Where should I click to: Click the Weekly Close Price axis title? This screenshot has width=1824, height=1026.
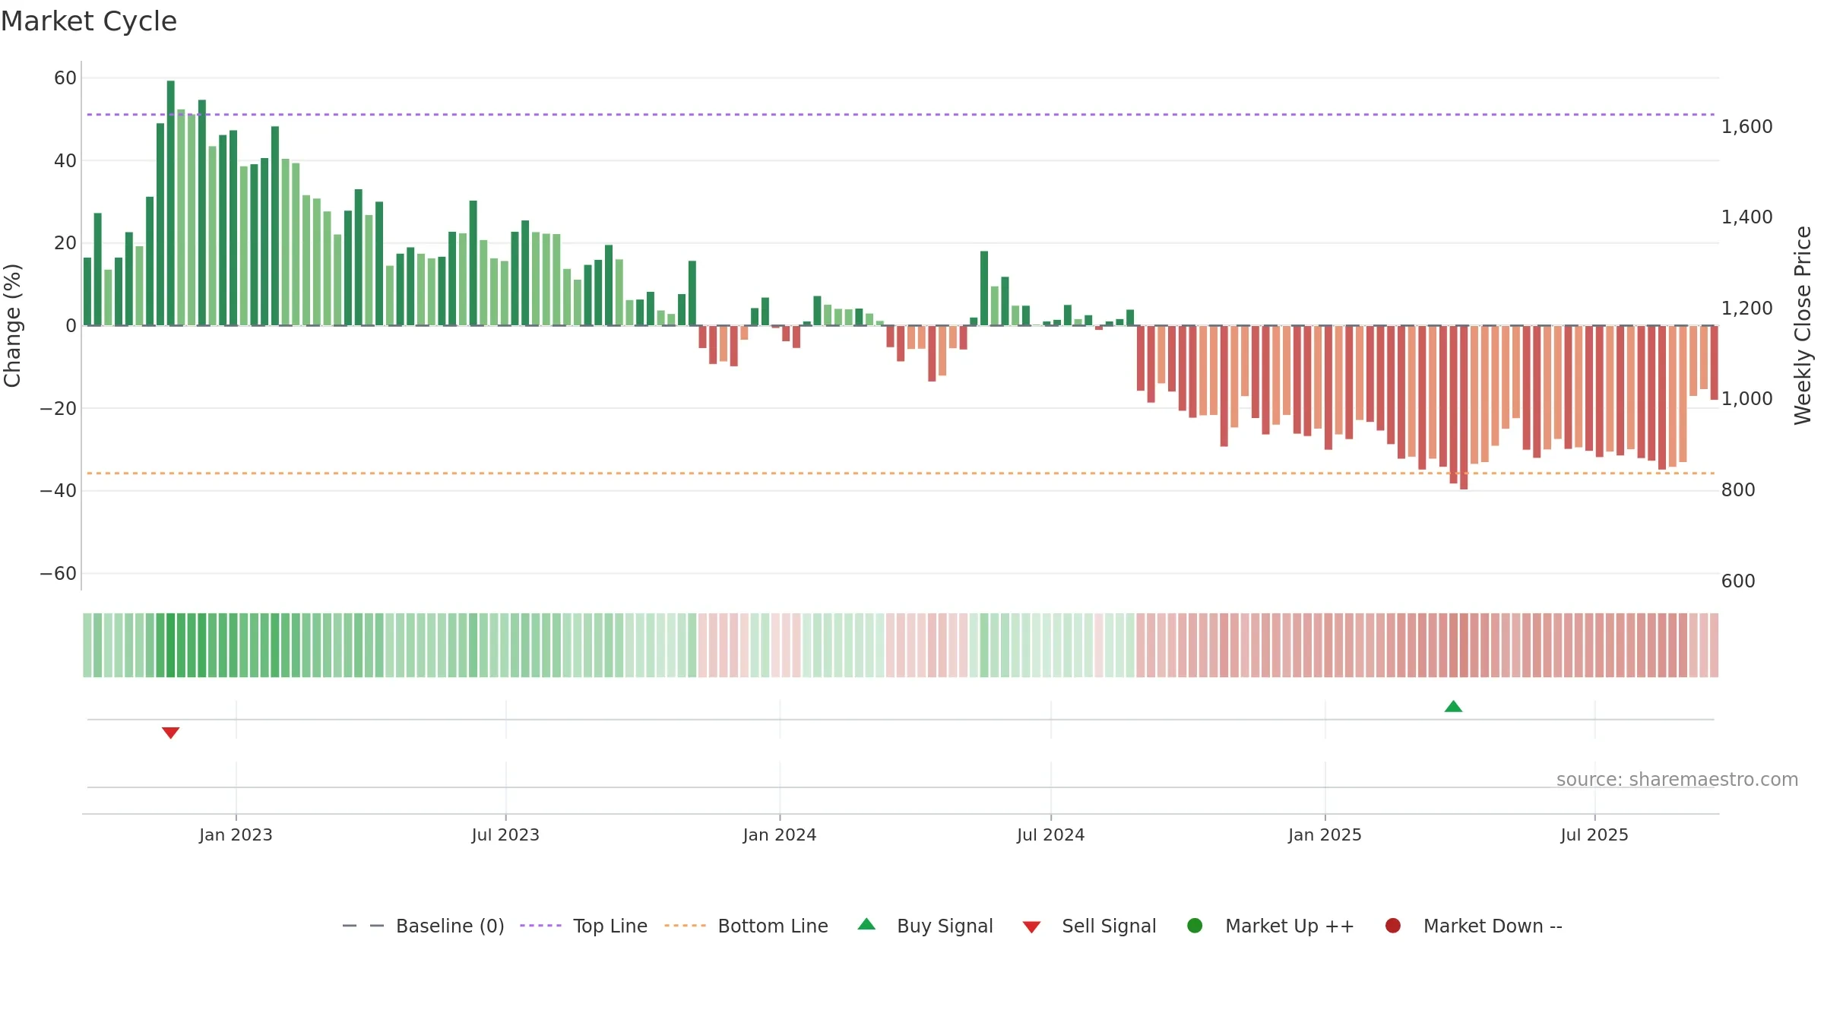(1803, 325)
